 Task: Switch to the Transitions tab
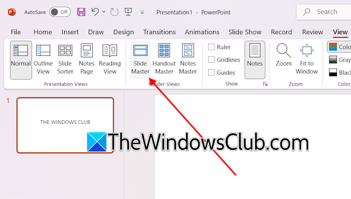159,32
